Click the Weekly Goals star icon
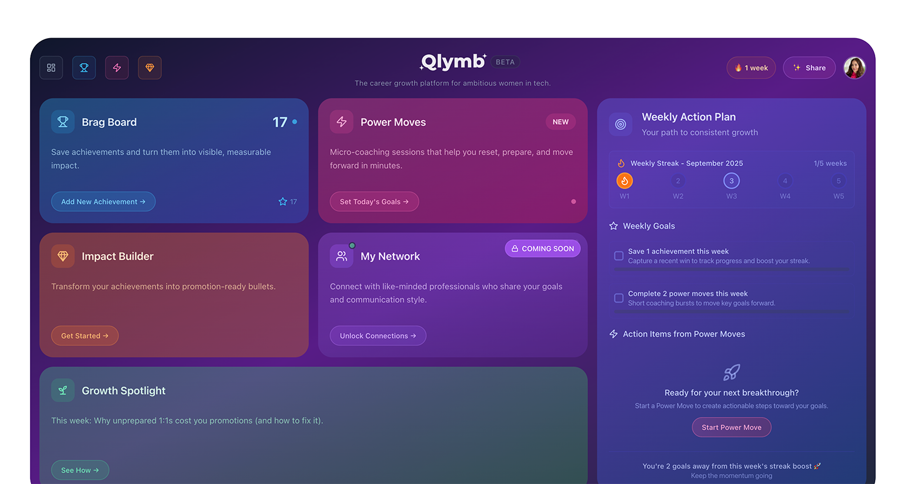The width and height of the screenshot is (908, 484). tap(613, 226)
